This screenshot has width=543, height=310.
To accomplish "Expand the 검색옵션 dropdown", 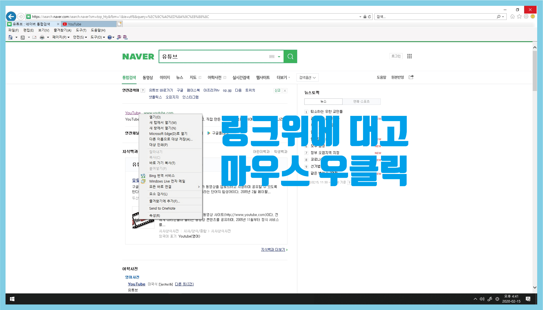I will click(307, 78).
